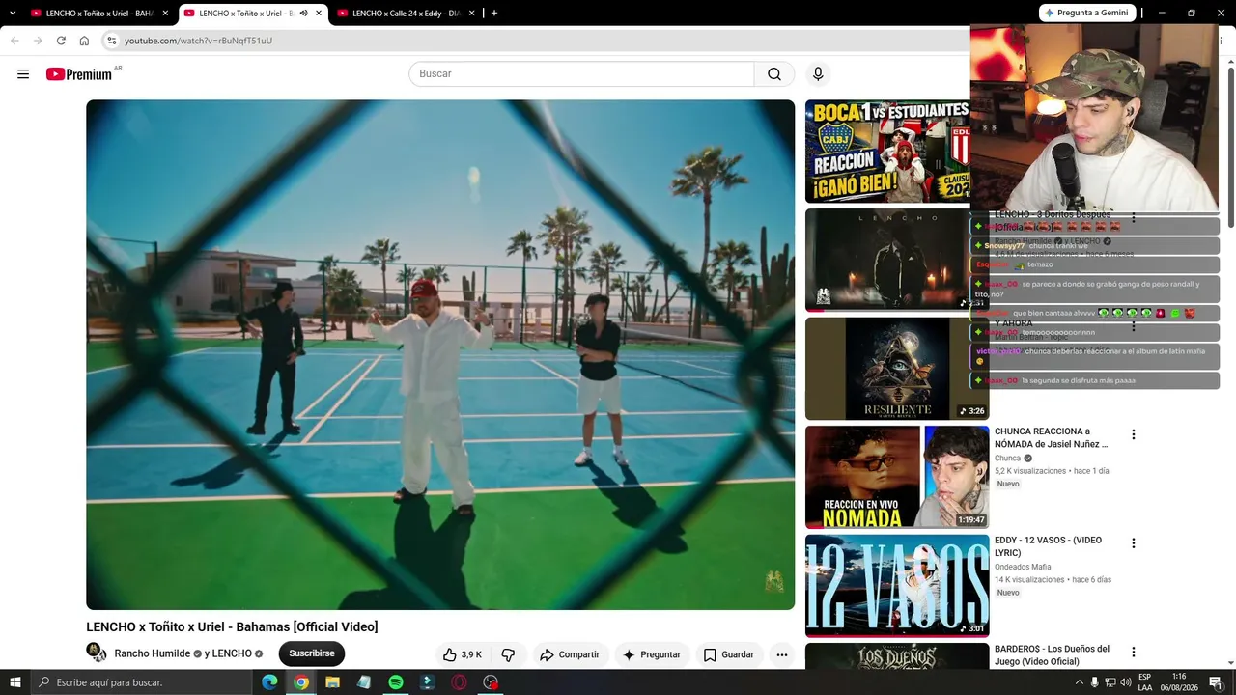The width and height of the screenshot is (1236, 695).
Task: Go back to the previous page
Action: pyautogui.click(x=14, y=41)
